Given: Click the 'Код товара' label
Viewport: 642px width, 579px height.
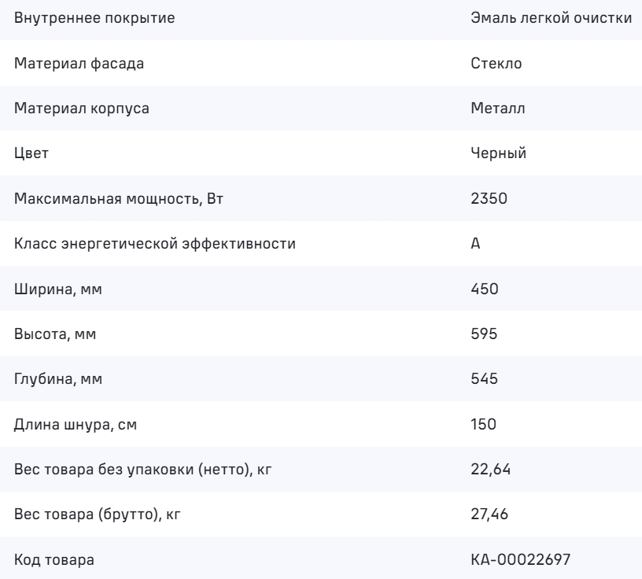Looking at the screenshot, I should (x=53, y=561).
